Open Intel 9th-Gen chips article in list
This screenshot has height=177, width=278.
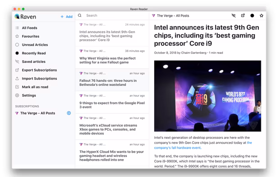pos(112,33)
